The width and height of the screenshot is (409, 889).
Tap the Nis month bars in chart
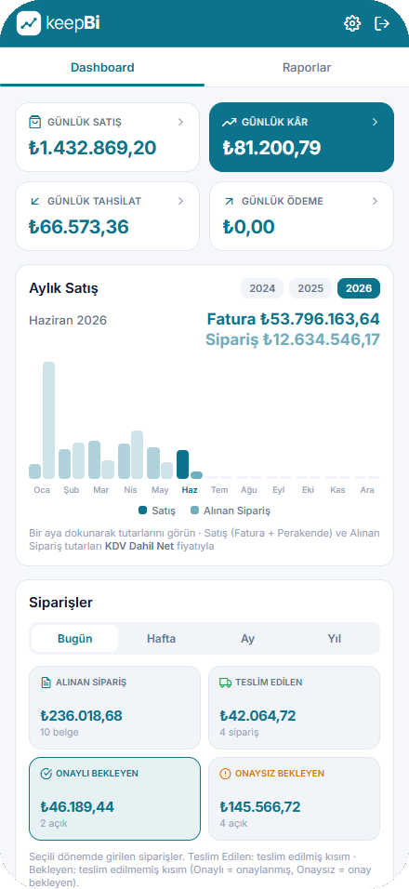click(130, 455)
